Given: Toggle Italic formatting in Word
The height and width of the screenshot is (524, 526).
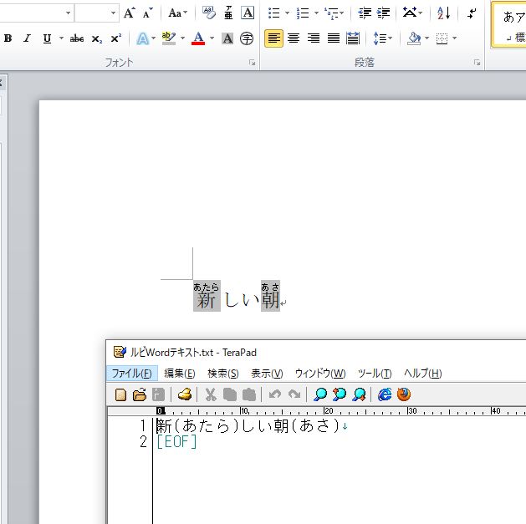Looking at the screenshot, I should tap(27, 38).
